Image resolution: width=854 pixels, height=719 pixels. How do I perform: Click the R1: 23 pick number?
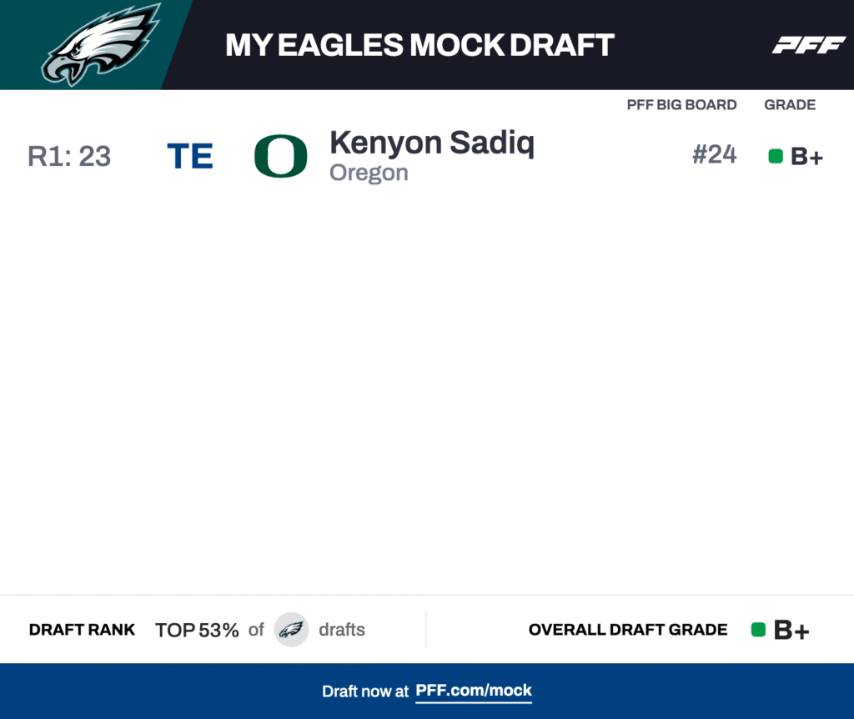pos(69,157)
